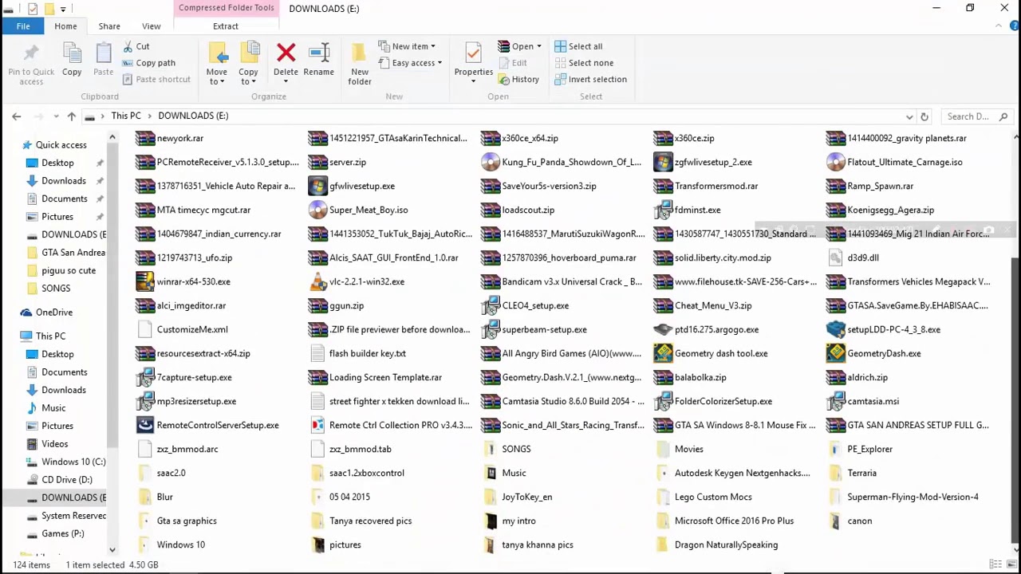The width and height of the screenshot is (1021, 574).
Task: Select the Geometry dash tool.exe icon
Action: [x=663, y=353]
